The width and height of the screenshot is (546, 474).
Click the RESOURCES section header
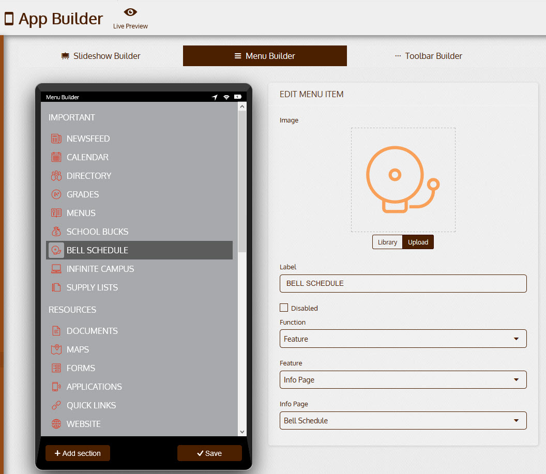click(72, 310)
